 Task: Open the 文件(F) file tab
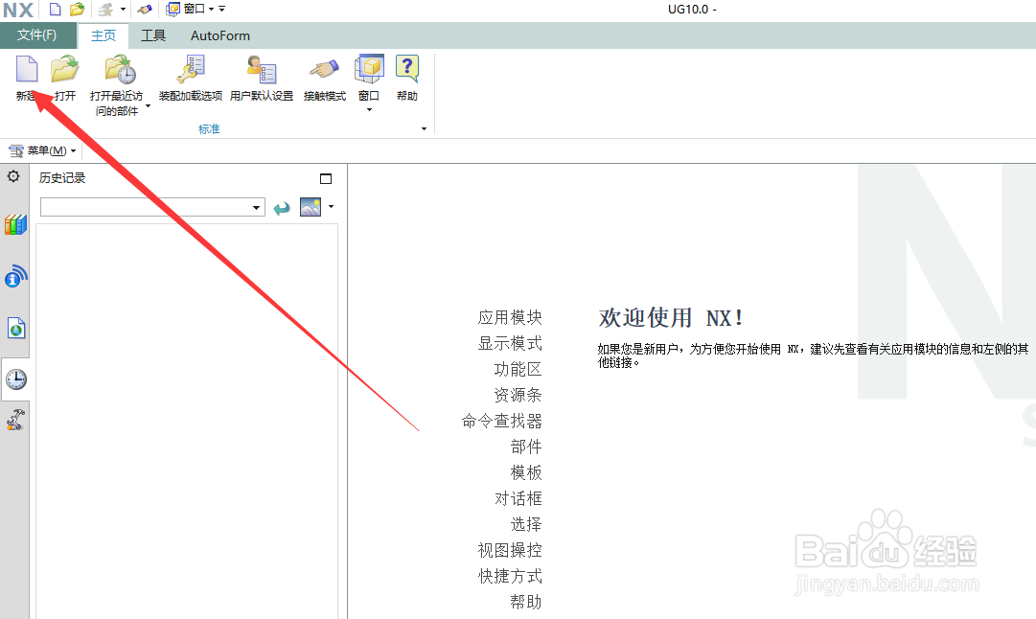(37, 35)
